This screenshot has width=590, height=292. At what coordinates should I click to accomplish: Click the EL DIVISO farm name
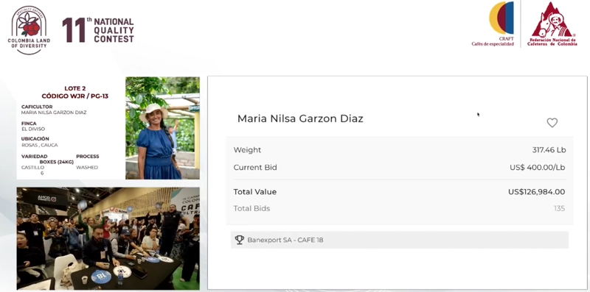33,129
